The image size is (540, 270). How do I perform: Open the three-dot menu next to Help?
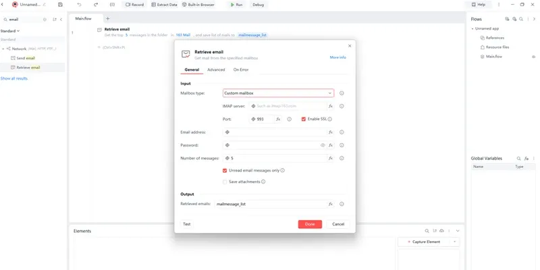[499, 5]
